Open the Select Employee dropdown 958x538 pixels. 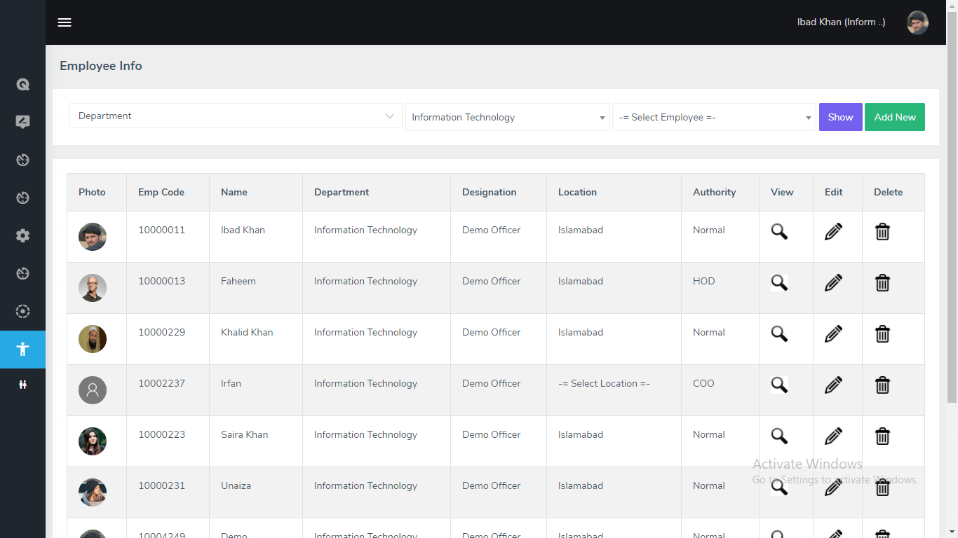coord(713,117)
